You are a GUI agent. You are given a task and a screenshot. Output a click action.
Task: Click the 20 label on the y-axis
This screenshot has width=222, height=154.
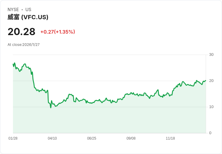click(211, 81)
